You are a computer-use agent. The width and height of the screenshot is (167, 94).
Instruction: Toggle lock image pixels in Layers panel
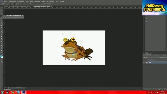(151, 60)
